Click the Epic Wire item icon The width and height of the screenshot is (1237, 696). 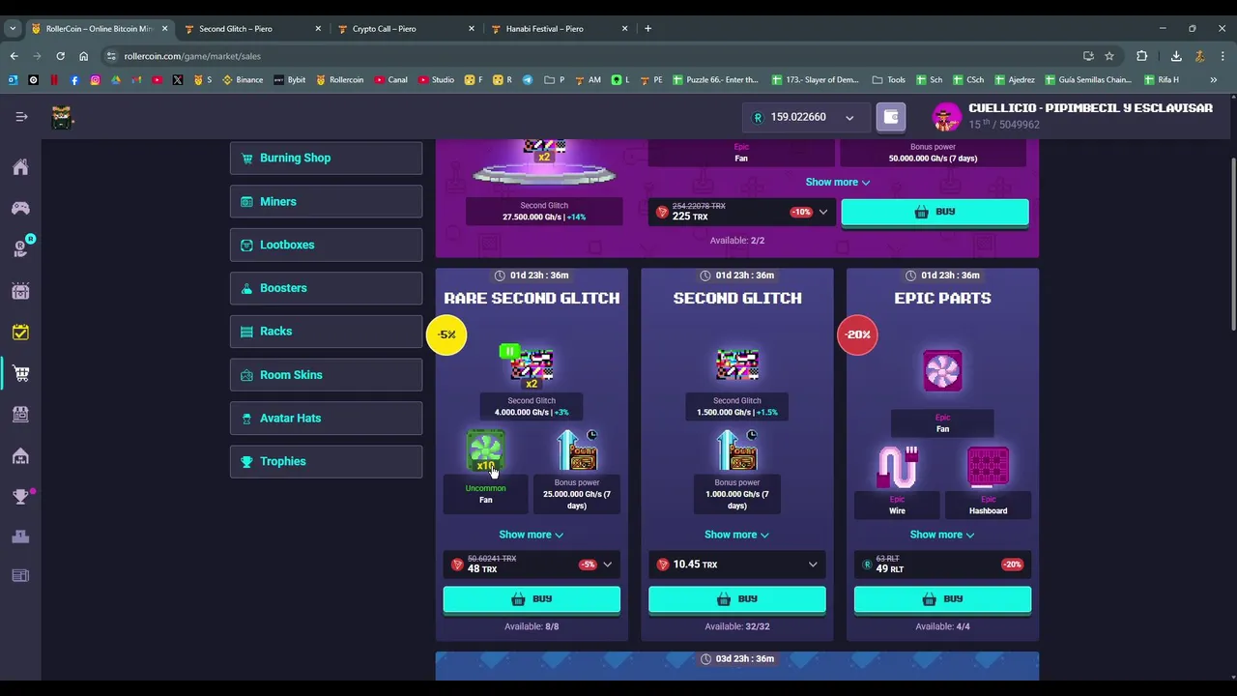[897, 467]
